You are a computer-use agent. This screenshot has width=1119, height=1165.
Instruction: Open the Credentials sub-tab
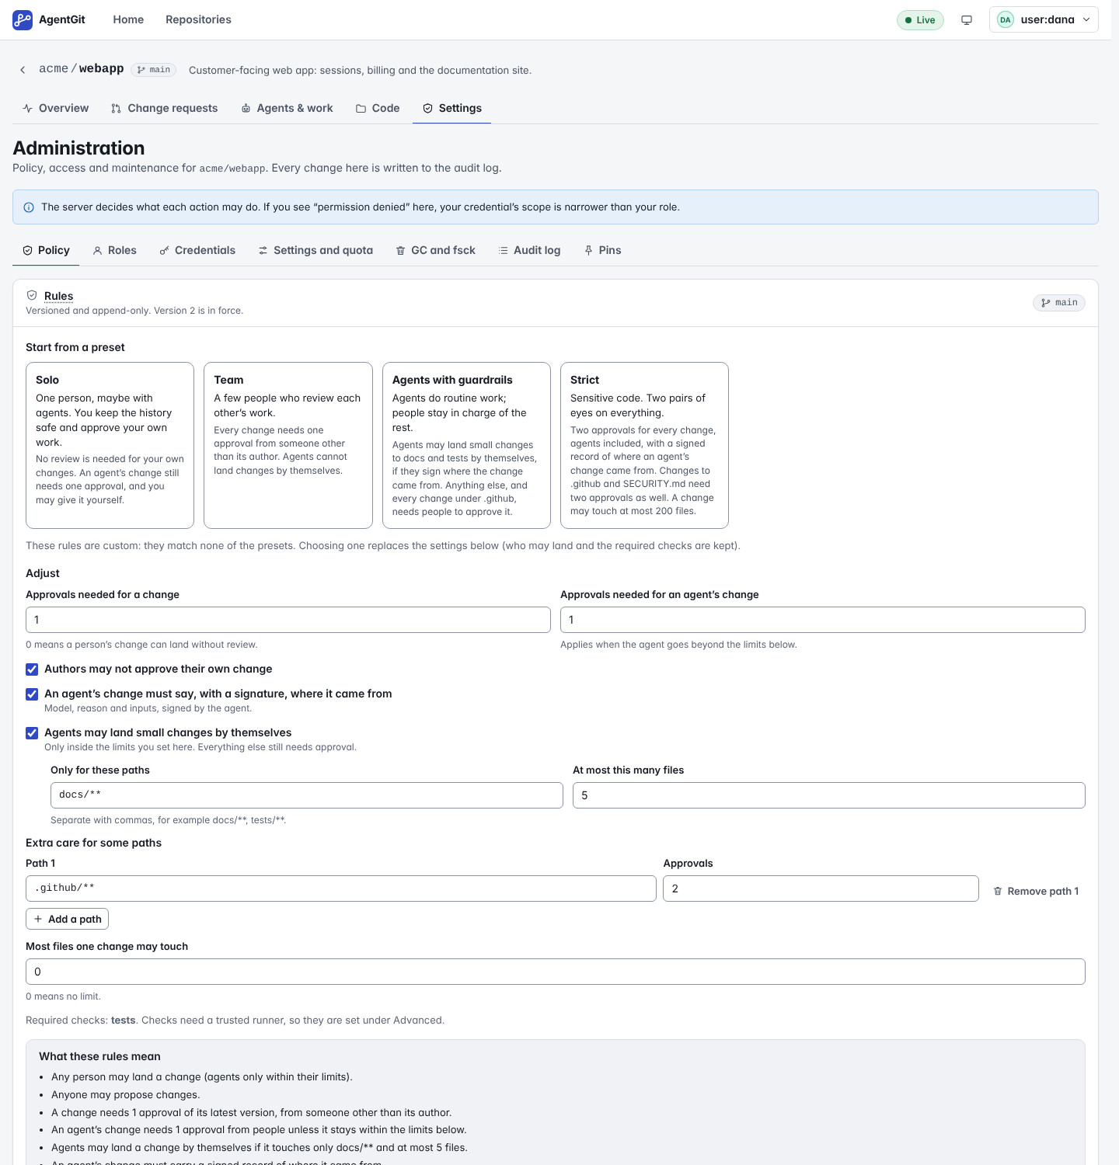coord(197,251)
